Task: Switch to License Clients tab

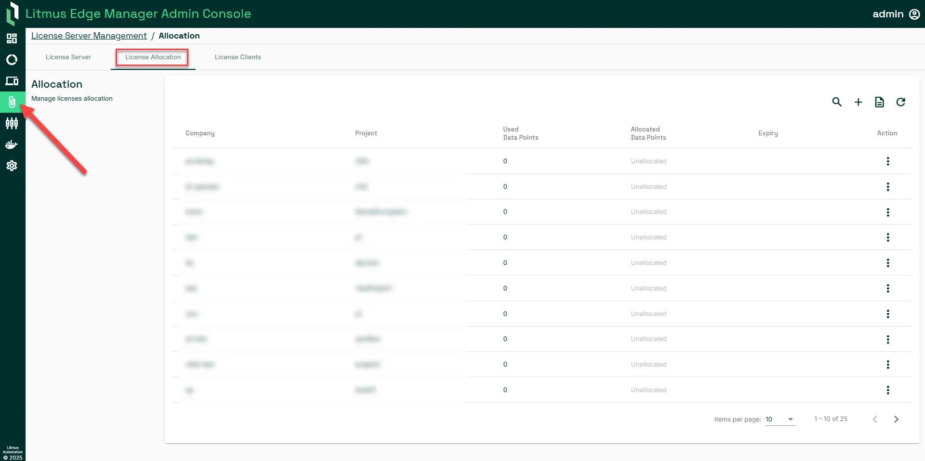Action: coord(238,57)
